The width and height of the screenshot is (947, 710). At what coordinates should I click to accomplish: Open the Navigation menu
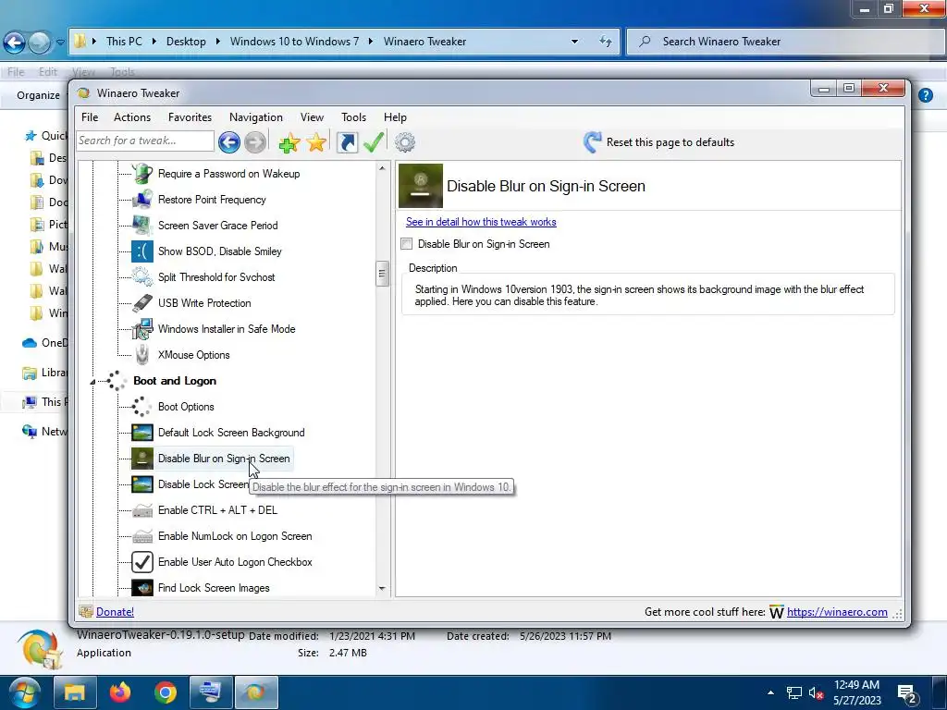pos(256,117)
